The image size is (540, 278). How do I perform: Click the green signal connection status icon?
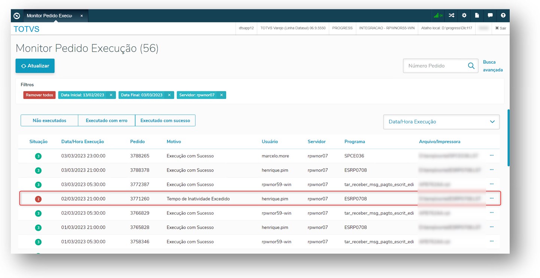(x=438, y=16)
